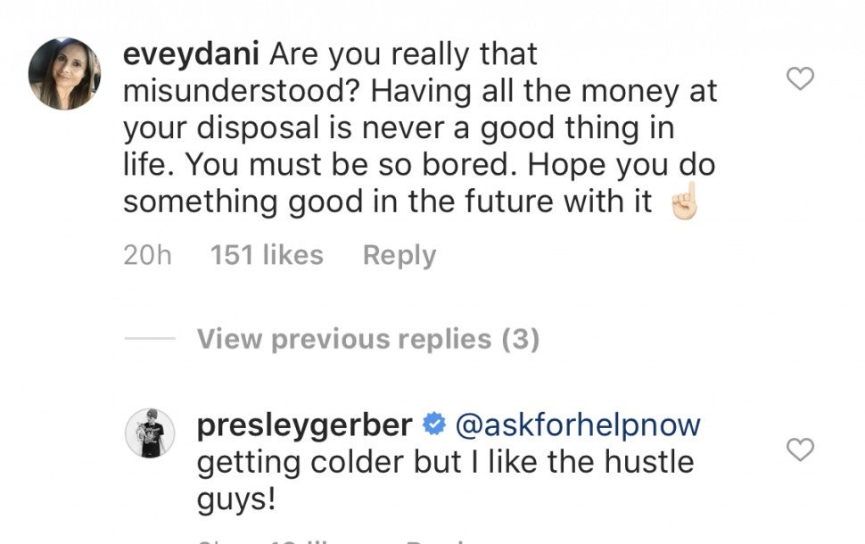865x544 pixels.
Task: Expand View previous replies (3)
Action: click(x=367, y=340)
